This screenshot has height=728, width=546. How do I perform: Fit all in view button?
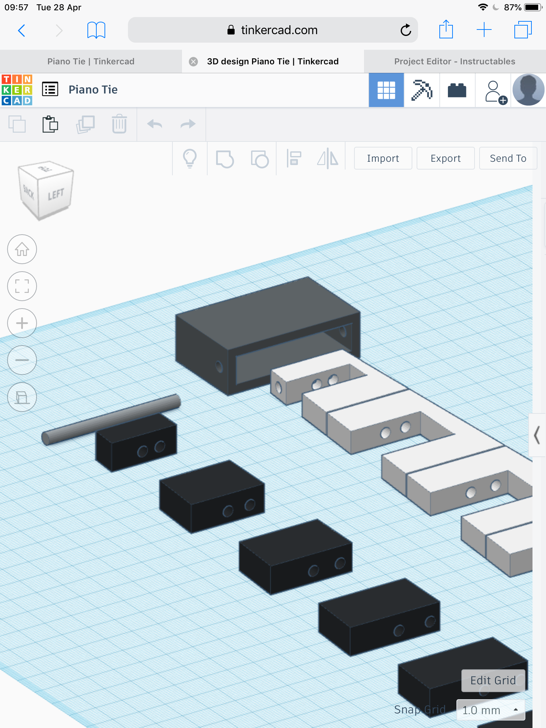pos(22,286)
